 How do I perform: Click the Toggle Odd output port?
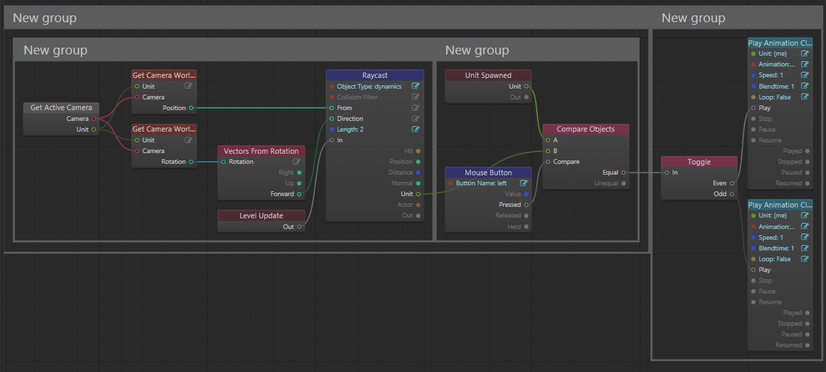click(732, 193)
